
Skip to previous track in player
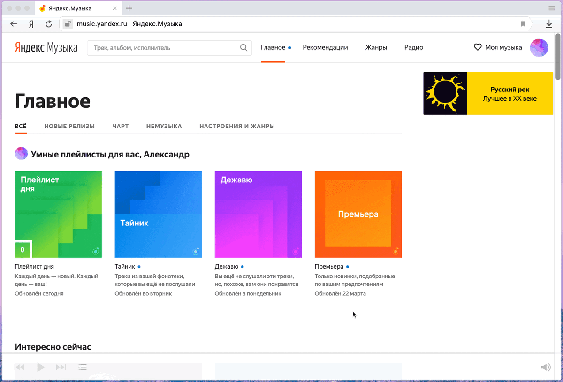click(x=19, y=367)
